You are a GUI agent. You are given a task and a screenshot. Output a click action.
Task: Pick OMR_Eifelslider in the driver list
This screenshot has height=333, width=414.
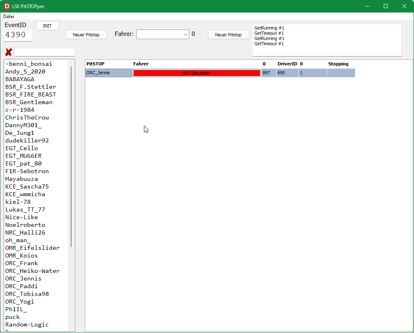(32, 248)
